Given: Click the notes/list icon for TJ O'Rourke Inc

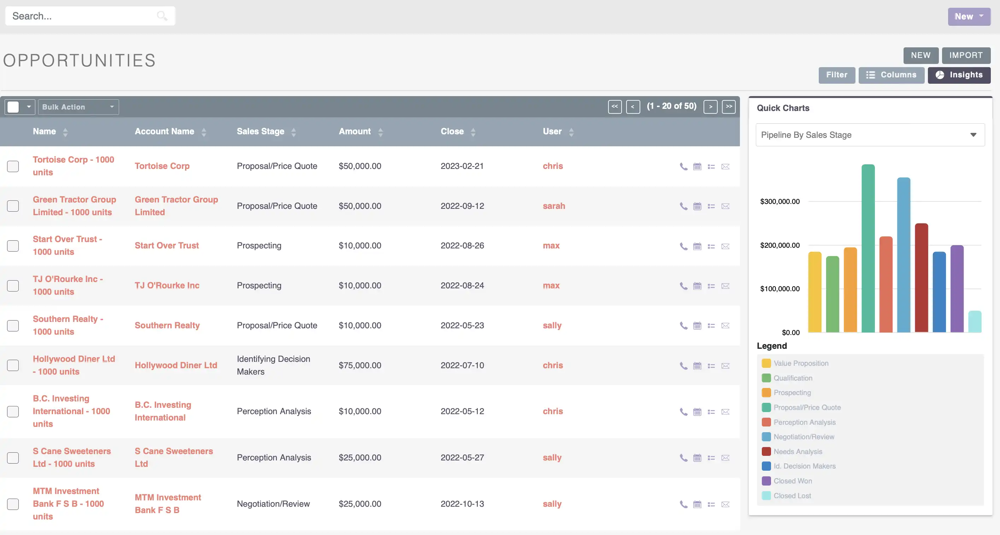Looking at the screenshot, I should pos(711,286).
